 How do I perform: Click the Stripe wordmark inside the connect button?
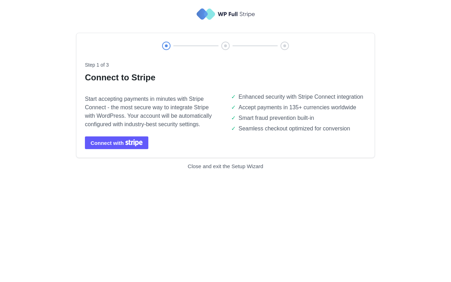coord(134,143)
